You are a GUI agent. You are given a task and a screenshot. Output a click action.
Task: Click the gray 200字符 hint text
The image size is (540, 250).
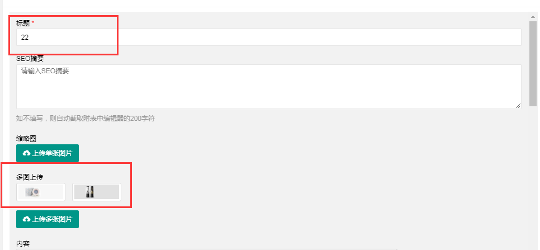[86, 119]
